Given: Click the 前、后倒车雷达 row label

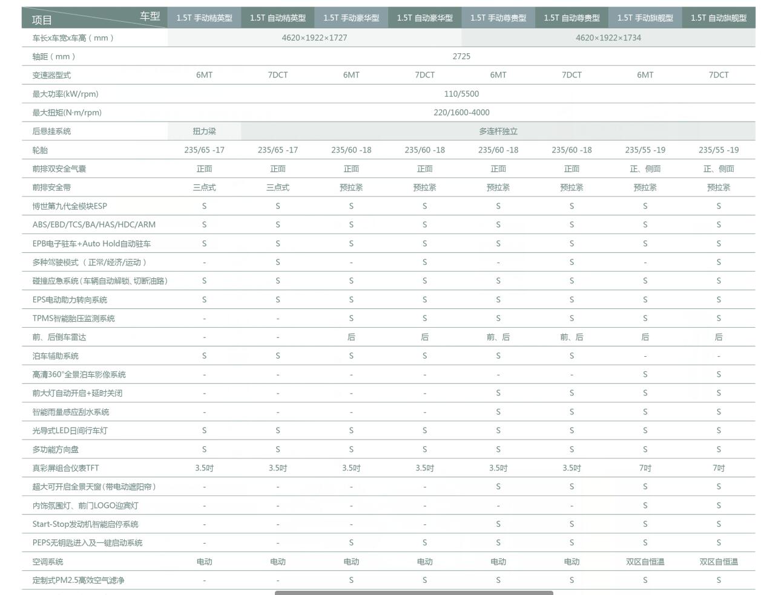Looking at the screenshot, I should tap(59, 337).
